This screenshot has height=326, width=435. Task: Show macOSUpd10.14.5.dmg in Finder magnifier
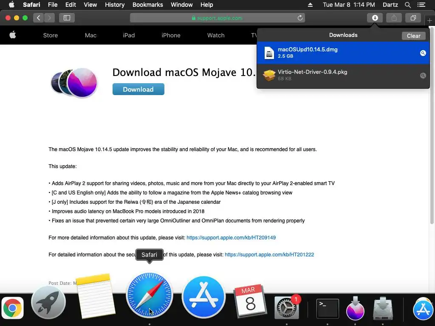point(423,53)
